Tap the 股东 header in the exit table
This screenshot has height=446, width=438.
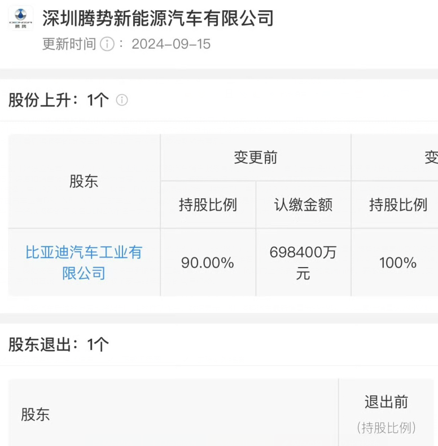(x=35, y=414)
